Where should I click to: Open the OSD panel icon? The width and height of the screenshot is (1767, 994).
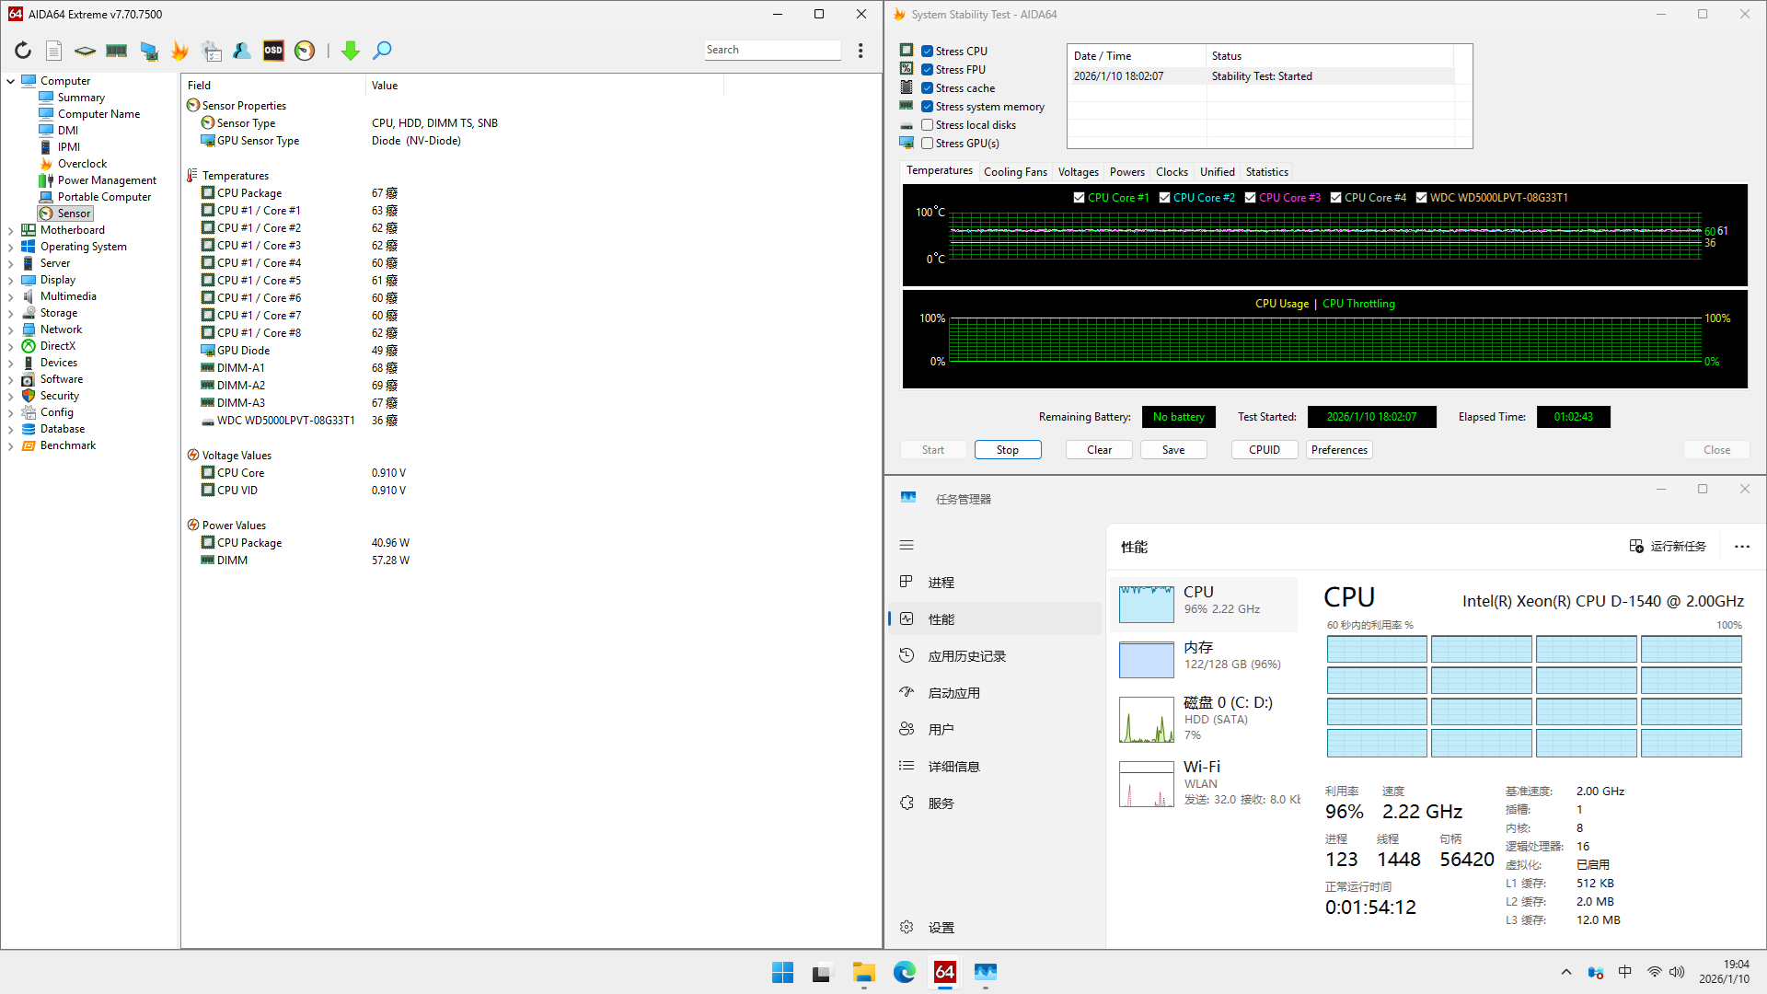273,51
